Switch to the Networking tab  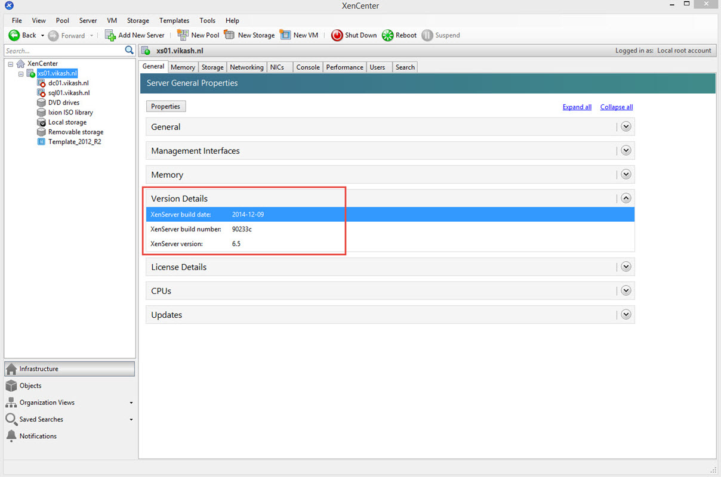pyautogui.click(x=247, y=67)
